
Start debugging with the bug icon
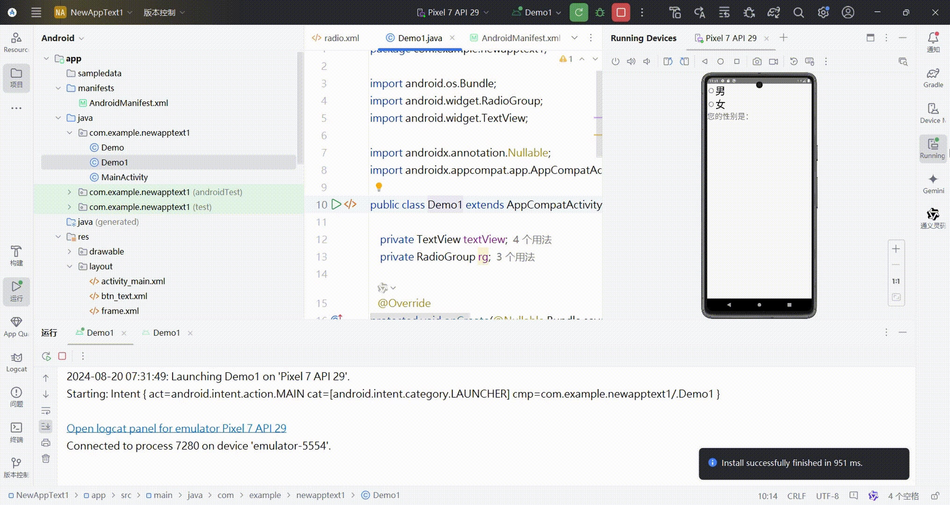click(600, 13)
